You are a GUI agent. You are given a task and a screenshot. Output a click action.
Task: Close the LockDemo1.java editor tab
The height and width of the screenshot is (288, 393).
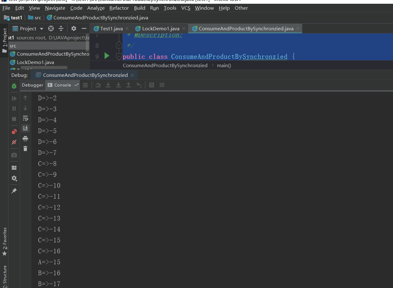tap(184, 29)
